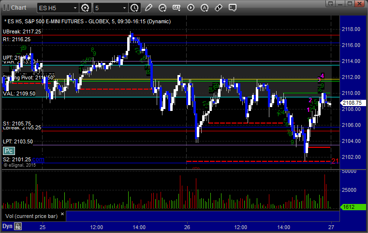Select the pencil drawing tool
The height and width of the screenshot is (233, 368).
point(148,8)
